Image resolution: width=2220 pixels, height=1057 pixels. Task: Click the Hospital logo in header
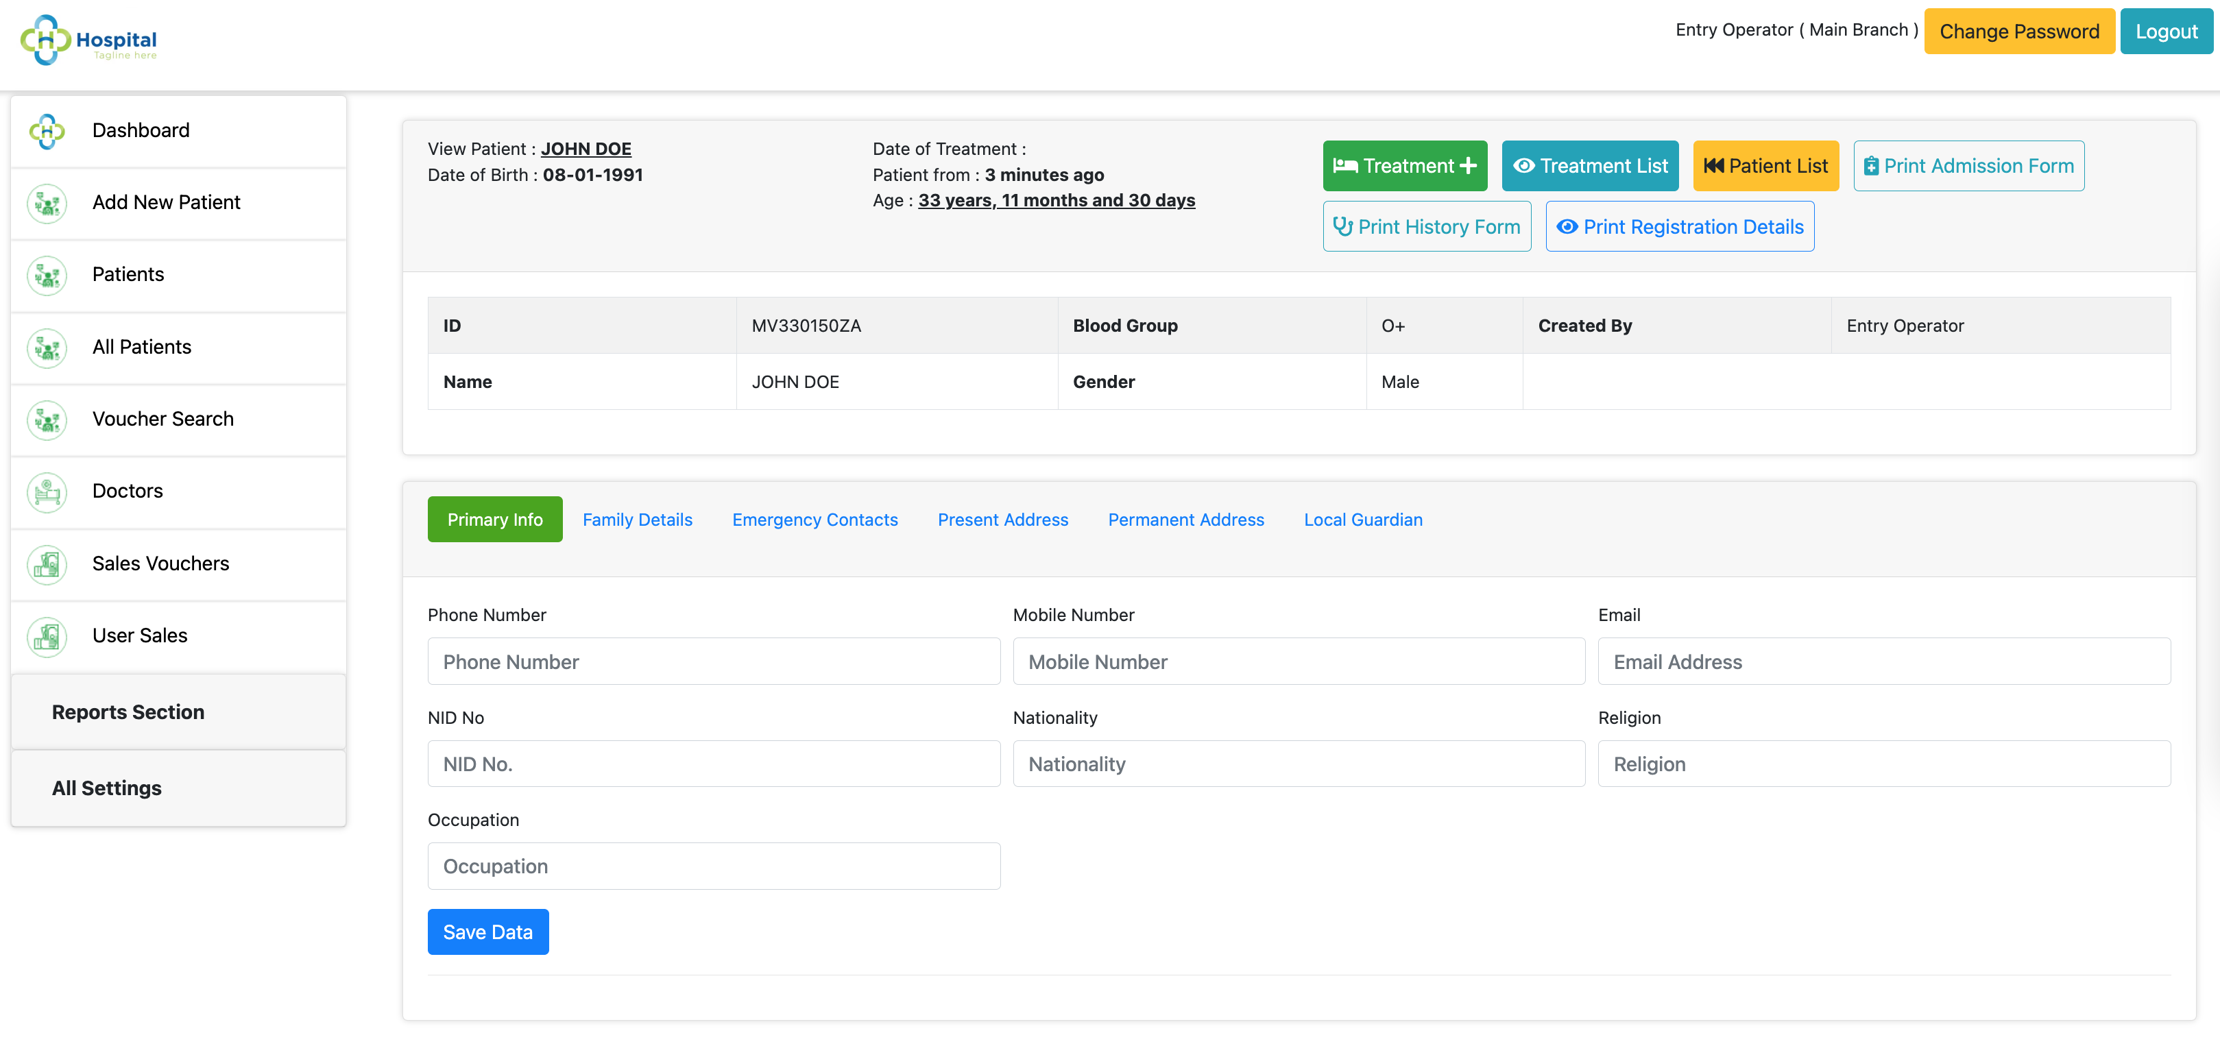click(x=88, y=40)
